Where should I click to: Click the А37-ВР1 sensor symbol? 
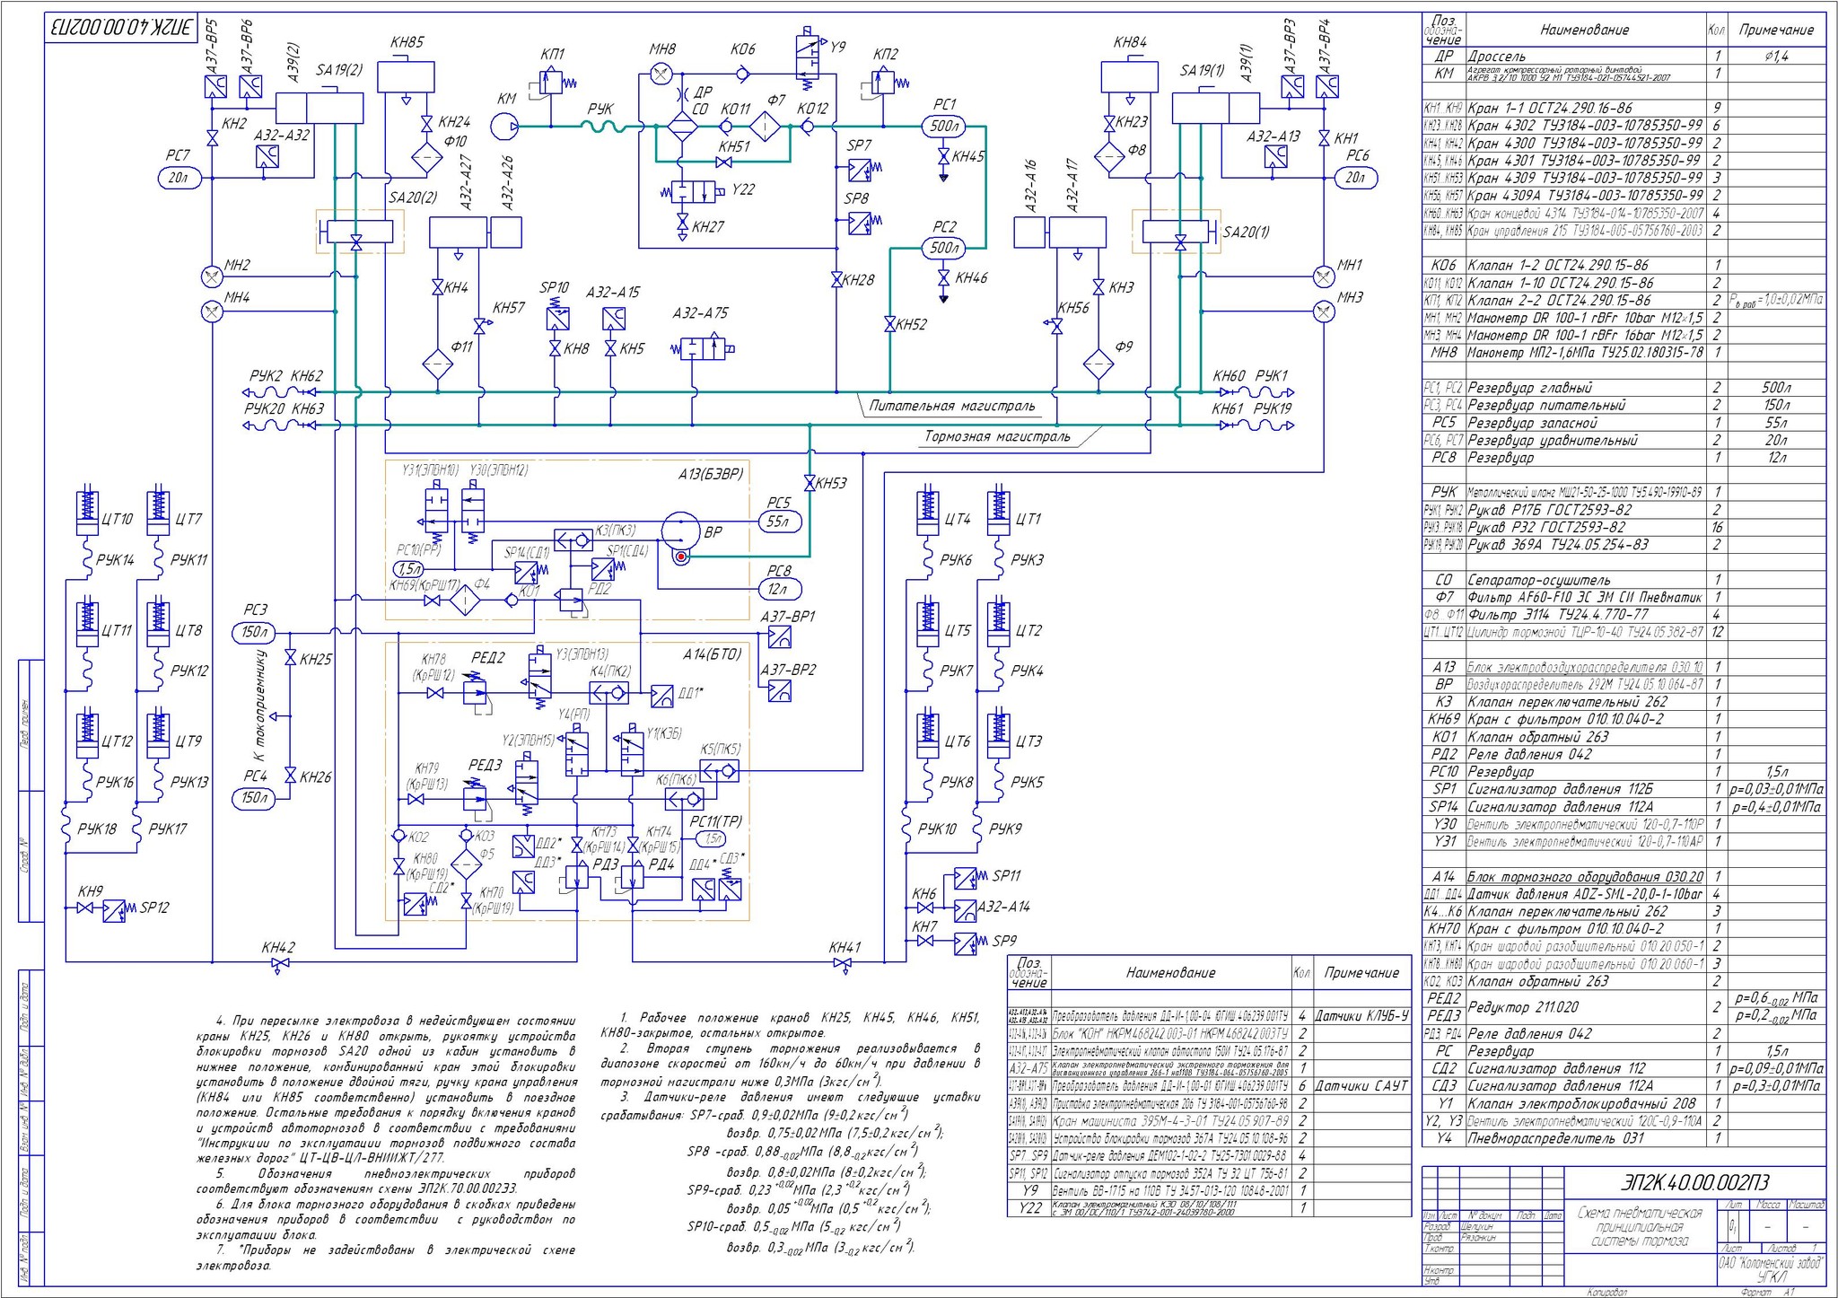pyautogui.click(x=781, y=637)
